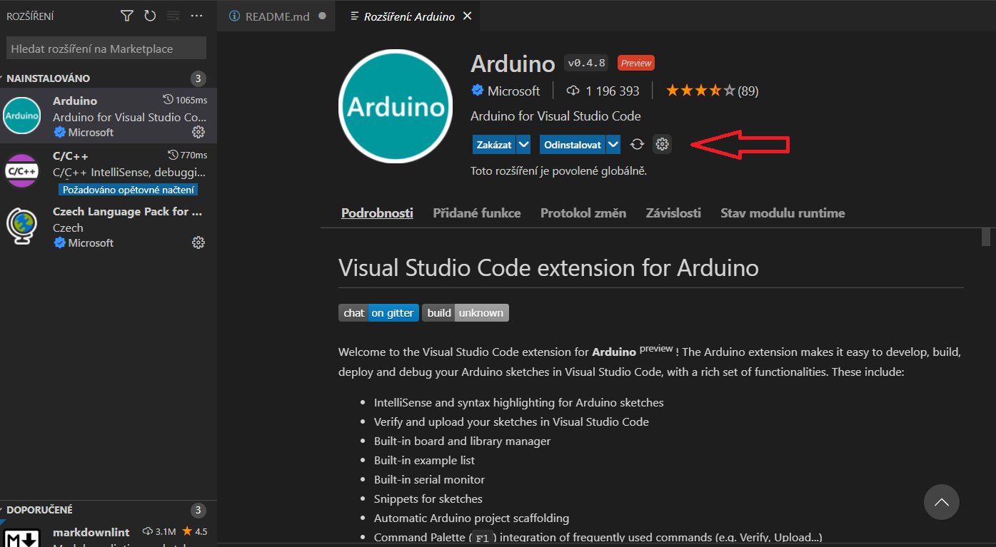The width and height of the screenshot is (996, 547).
Task: Click recommended count badge 3
Action: 198,510
